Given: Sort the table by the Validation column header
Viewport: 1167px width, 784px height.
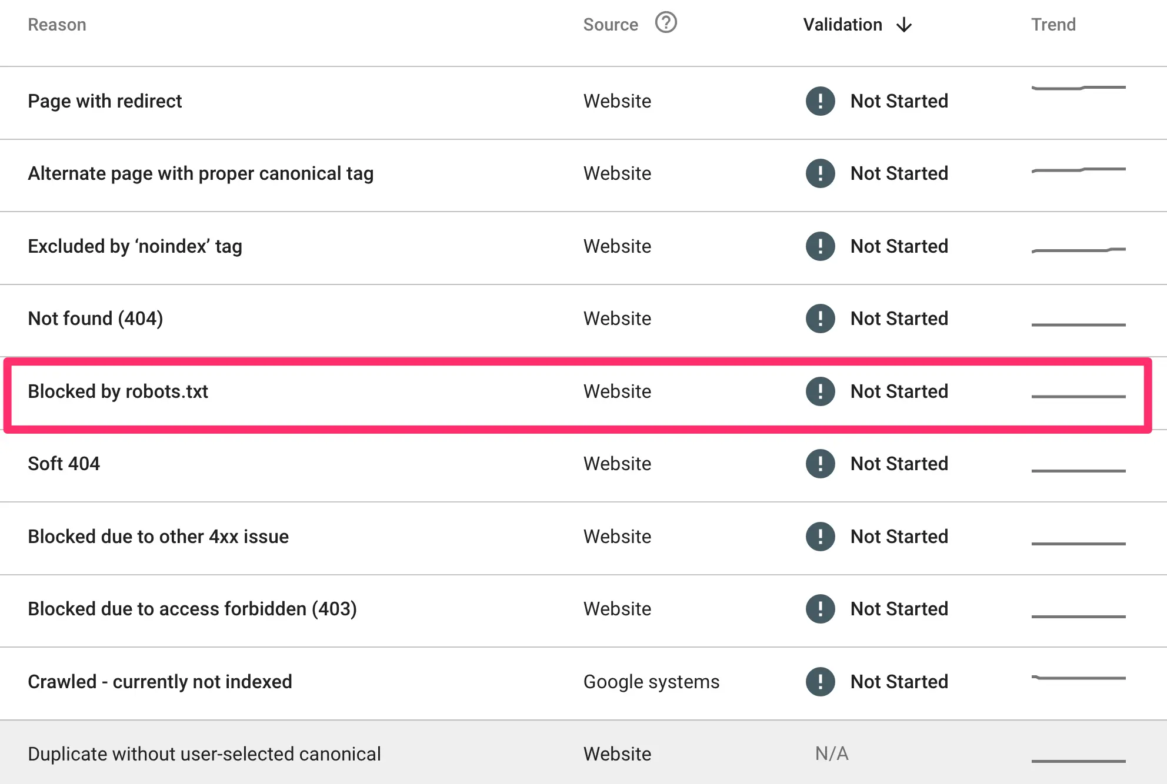Looking at the screenshot, I should tap(842, 25).
